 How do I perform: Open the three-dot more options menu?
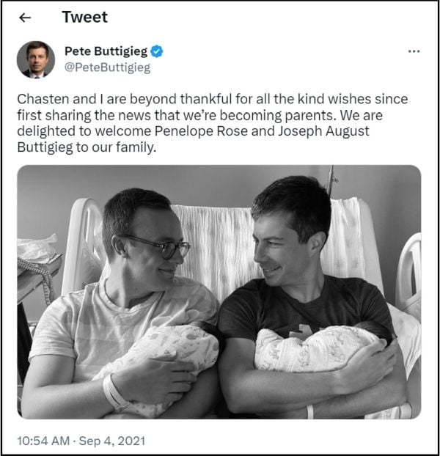point(414,51)
